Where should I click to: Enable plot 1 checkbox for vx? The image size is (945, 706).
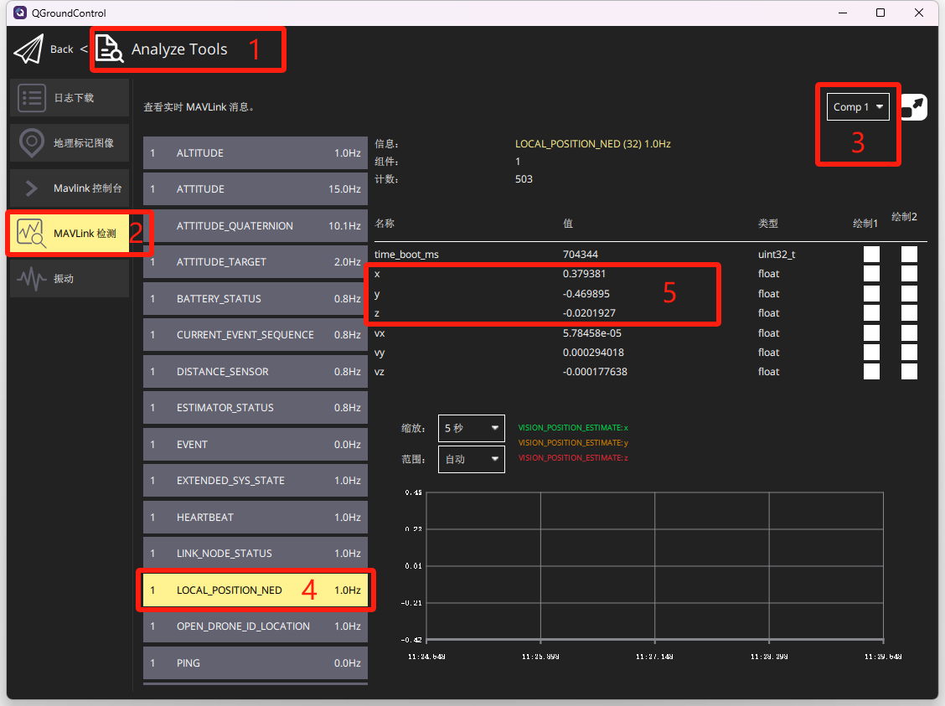[871, 333]
